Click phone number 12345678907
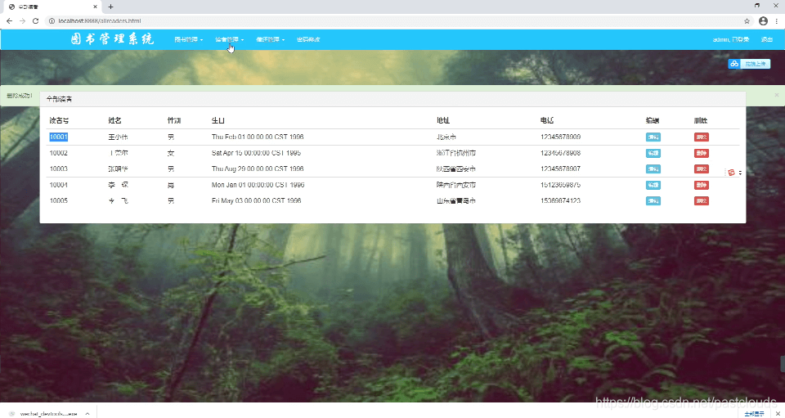 (560, 169)
